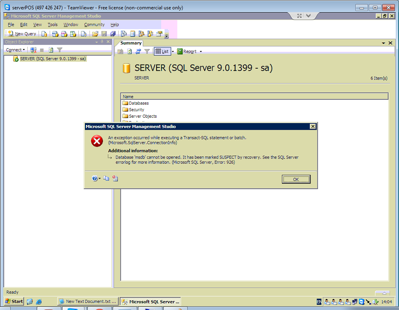
Task: Open the Report dropdown arrow
Action: pyautogui.click(x=201, y=52)
